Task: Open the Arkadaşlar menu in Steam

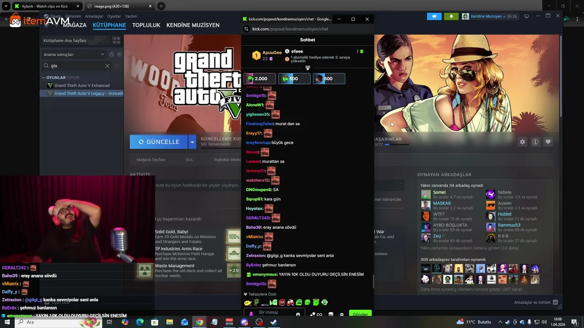Action: (x=94, y=16)
